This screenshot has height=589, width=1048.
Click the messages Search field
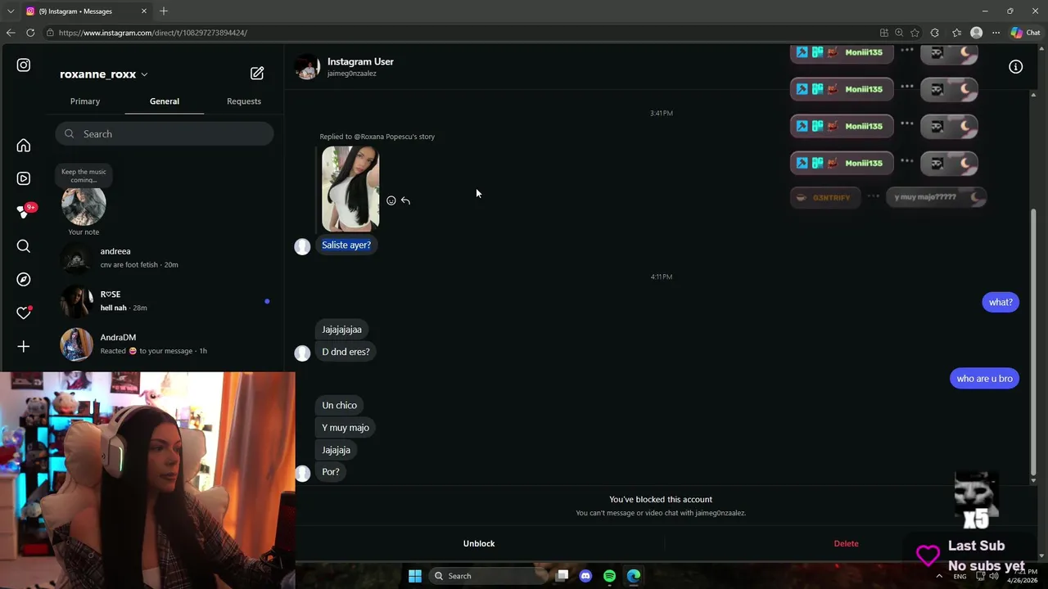click(165, 134)
